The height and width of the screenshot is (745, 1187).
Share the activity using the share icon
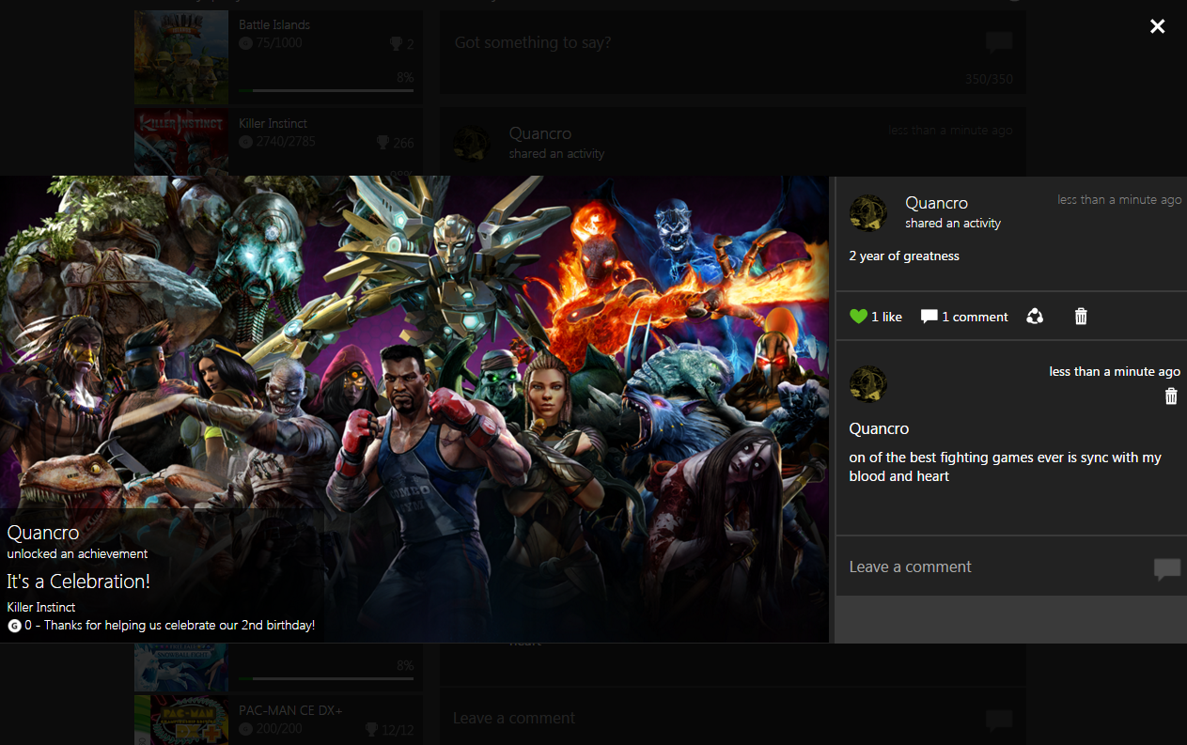(1035, 317)
